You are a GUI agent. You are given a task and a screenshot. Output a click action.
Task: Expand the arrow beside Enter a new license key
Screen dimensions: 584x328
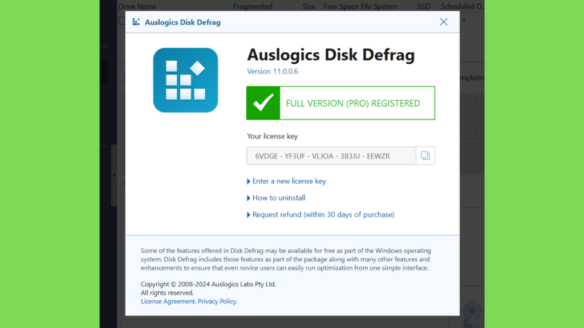(249, 182)
